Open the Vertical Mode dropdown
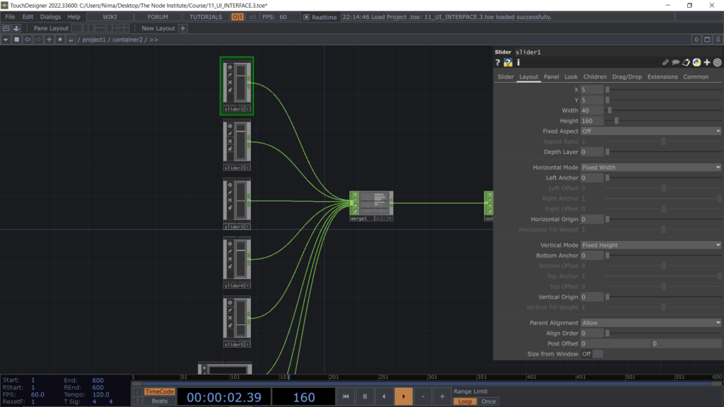 pos(651,245)
